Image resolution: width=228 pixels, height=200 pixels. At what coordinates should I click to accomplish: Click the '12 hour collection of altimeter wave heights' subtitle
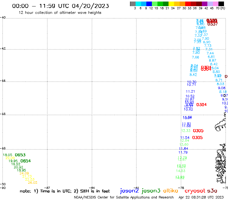click(x=60, y=13)
